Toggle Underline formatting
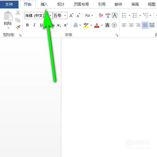The image size is (157, 157). (x=41, y=25)
